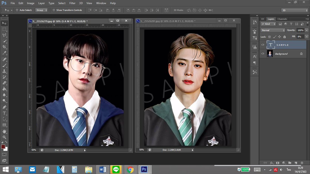The height and width of the screenshot is (174, 310).
Task: Click the foreground color swatch
Action: click(x=3, y=146)
